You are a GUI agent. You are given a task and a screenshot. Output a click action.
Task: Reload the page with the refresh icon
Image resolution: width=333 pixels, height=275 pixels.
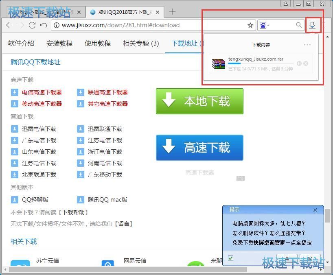tap(32, 25)
